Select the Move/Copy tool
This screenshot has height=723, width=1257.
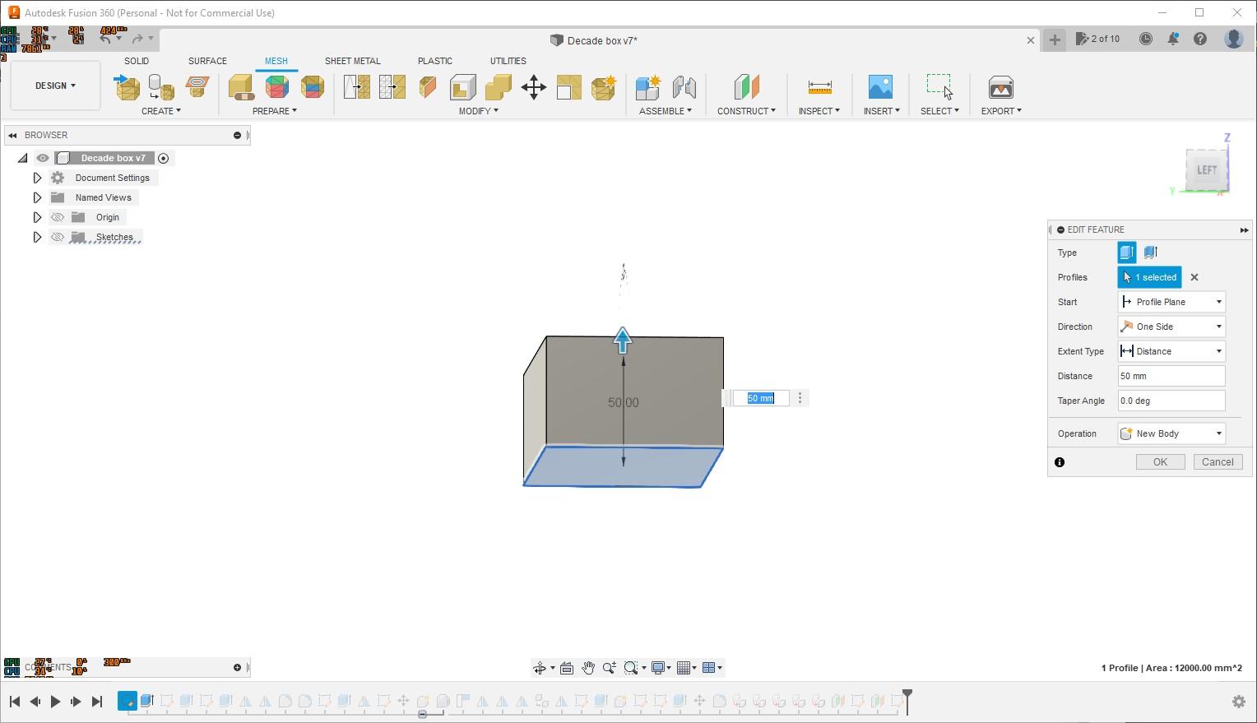(534, 87)
